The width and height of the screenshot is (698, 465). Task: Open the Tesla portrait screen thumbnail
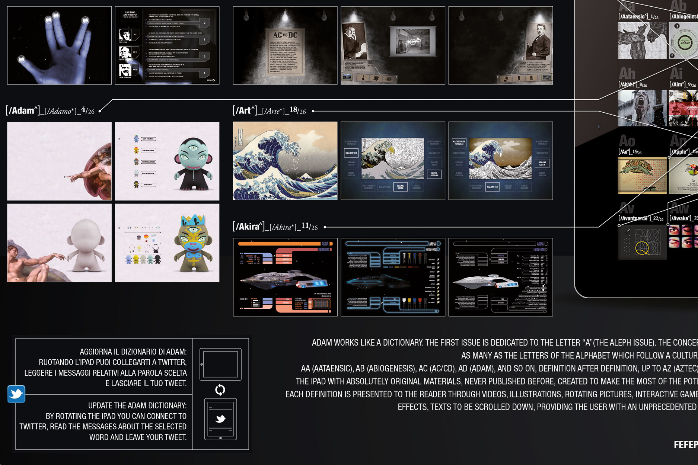click(x=393, y=45)
